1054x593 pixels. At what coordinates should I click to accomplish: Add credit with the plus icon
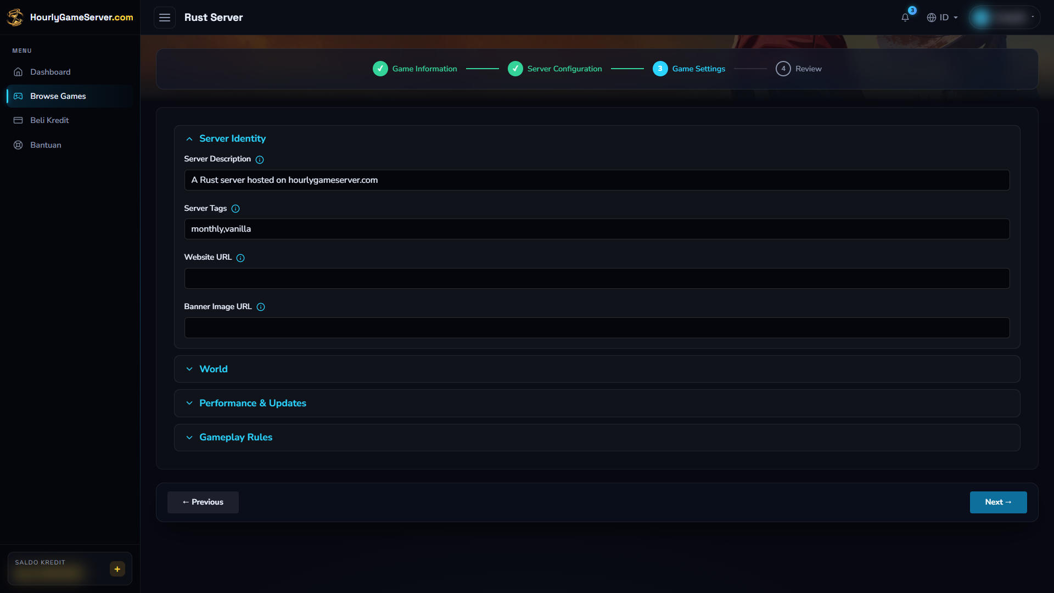[x=117, y=569]
